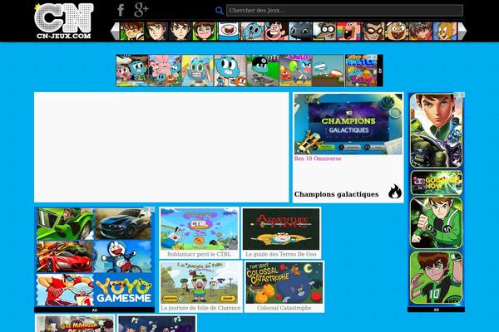Select the Finn Adventure Time character icon
This screenshot has width=499, height=332.
(228, 32)
